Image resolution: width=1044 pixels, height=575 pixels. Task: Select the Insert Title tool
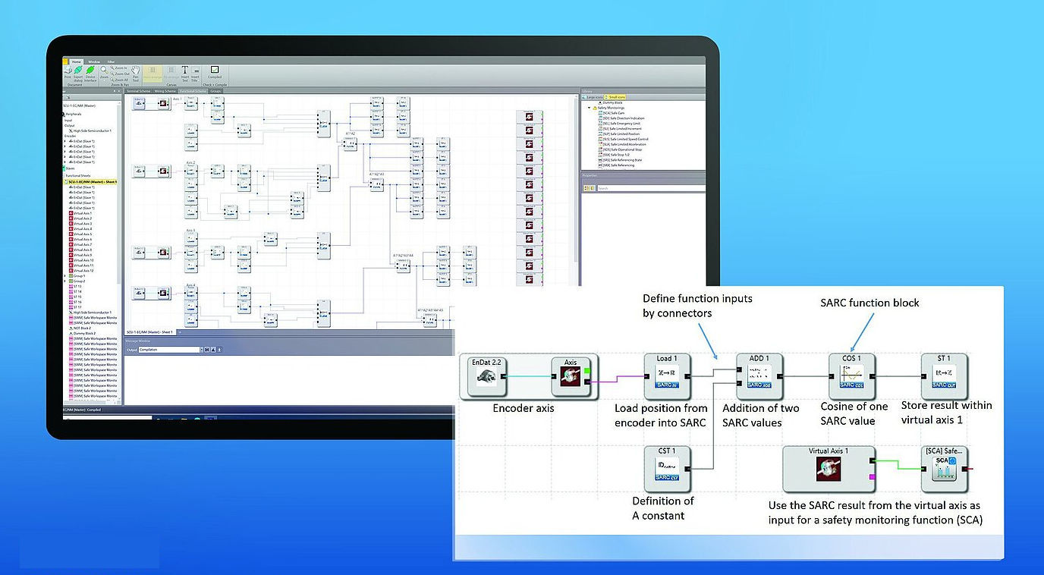point(196,73)
